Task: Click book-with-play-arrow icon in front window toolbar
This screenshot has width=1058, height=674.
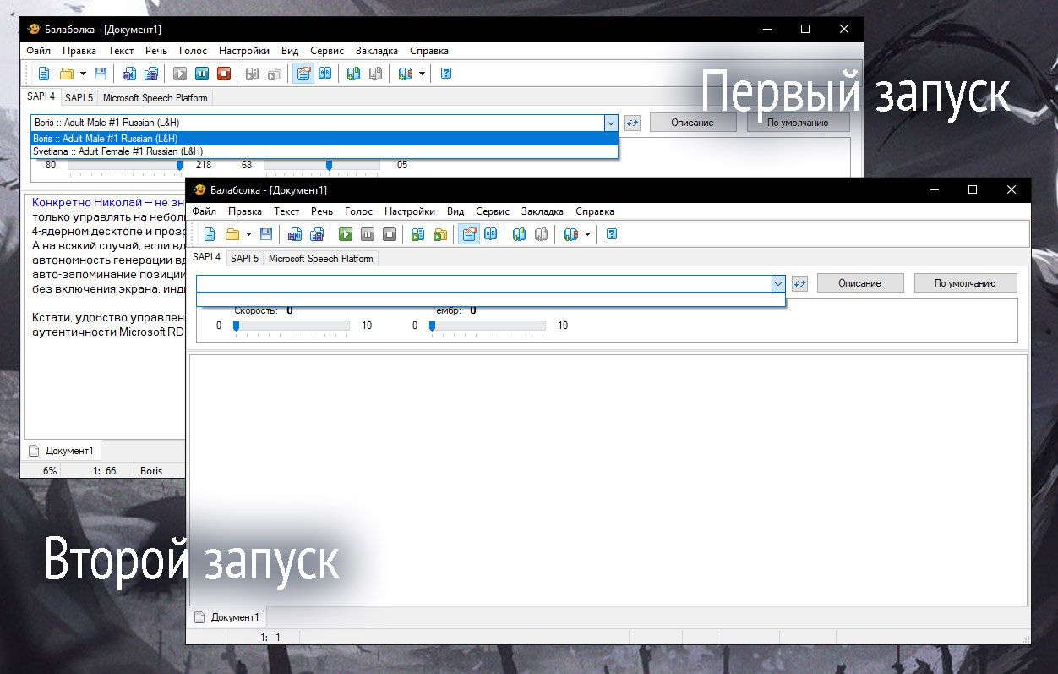Action: (x=417, y=234)
